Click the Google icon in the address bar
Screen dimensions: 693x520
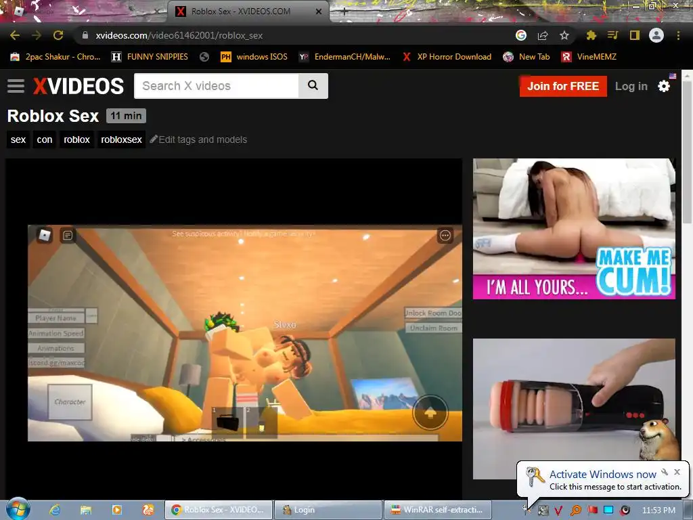click(x=521, y=35)
